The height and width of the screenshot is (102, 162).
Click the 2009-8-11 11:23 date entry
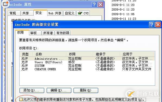[124, 19]
